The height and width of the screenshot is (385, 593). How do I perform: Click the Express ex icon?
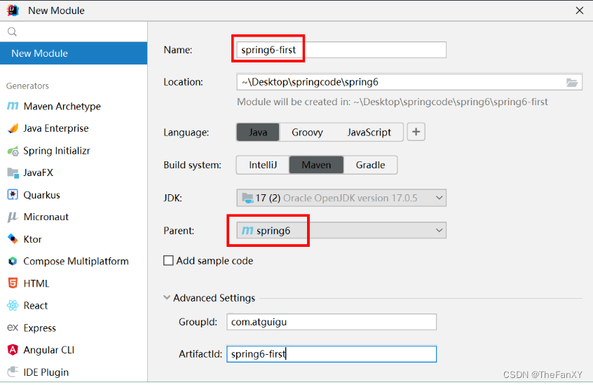pos(13,327)
